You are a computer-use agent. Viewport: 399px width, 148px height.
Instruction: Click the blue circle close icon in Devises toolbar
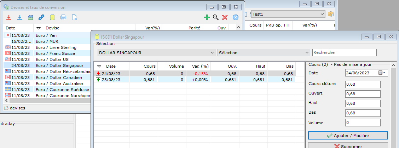(x=236, y=17)
